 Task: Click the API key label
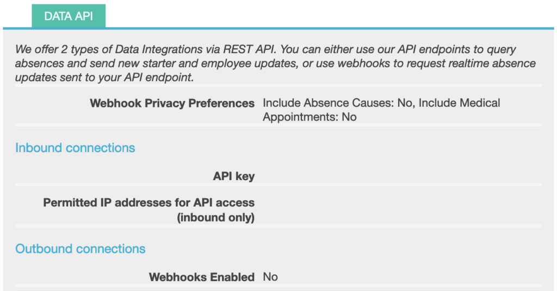click(x=234, y=176)
